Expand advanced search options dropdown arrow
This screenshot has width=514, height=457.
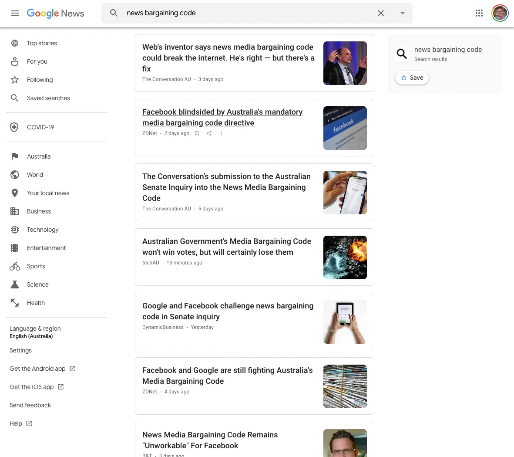pyautogui.click(x=402, y=13)
